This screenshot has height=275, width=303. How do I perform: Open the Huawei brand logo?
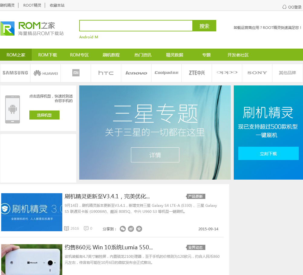(46, 73)
